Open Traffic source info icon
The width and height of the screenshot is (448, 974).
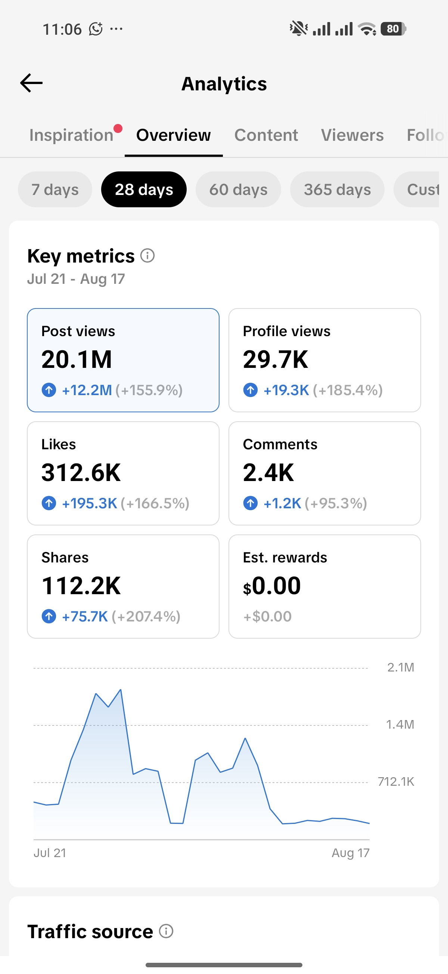pyautogui.click(x=166, y=931)
